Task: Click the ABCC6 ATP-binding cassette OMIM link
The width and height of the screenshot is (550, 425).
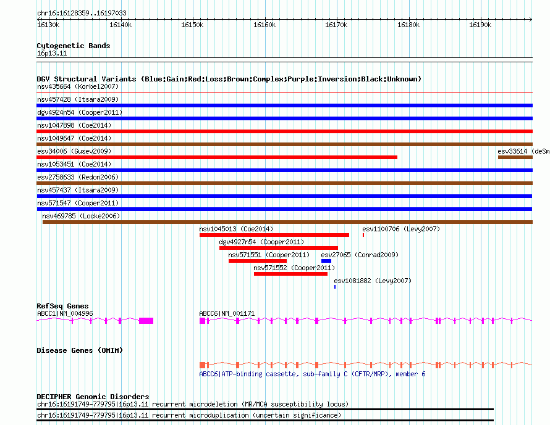Action: (x=312, y=374)
